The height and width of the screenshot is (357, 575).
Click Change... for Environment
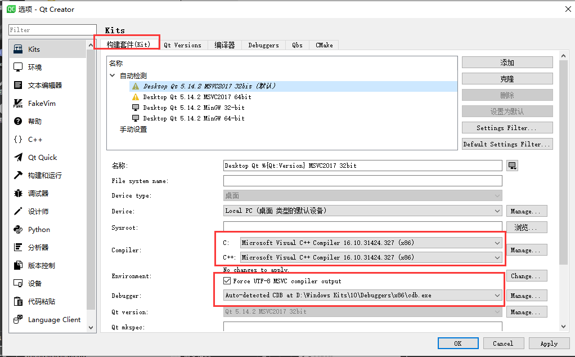[527, 276]
